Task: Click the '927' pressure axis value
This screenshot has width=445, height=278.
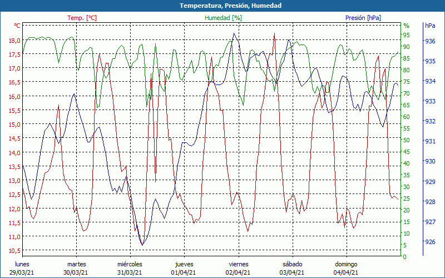Action: click(x=430, y=222)
